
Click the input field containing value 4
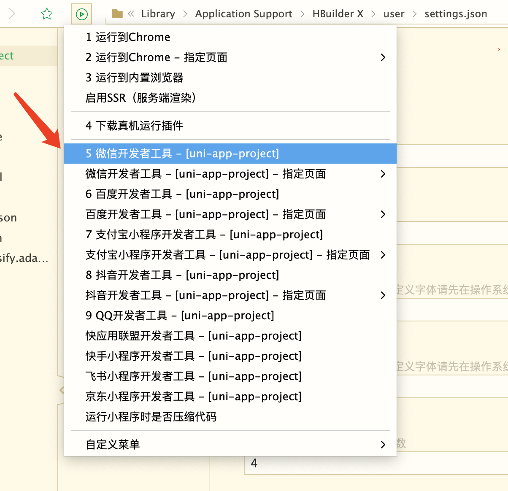coord(376,463)
